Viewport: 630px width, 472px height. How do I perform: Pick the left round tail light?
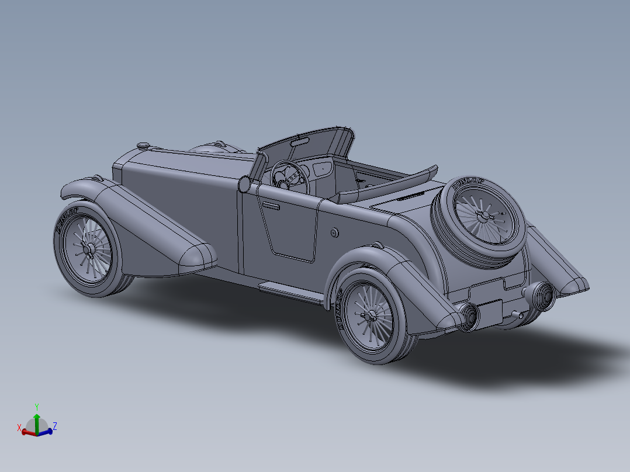pyautogui.click(x=468, y=317)
